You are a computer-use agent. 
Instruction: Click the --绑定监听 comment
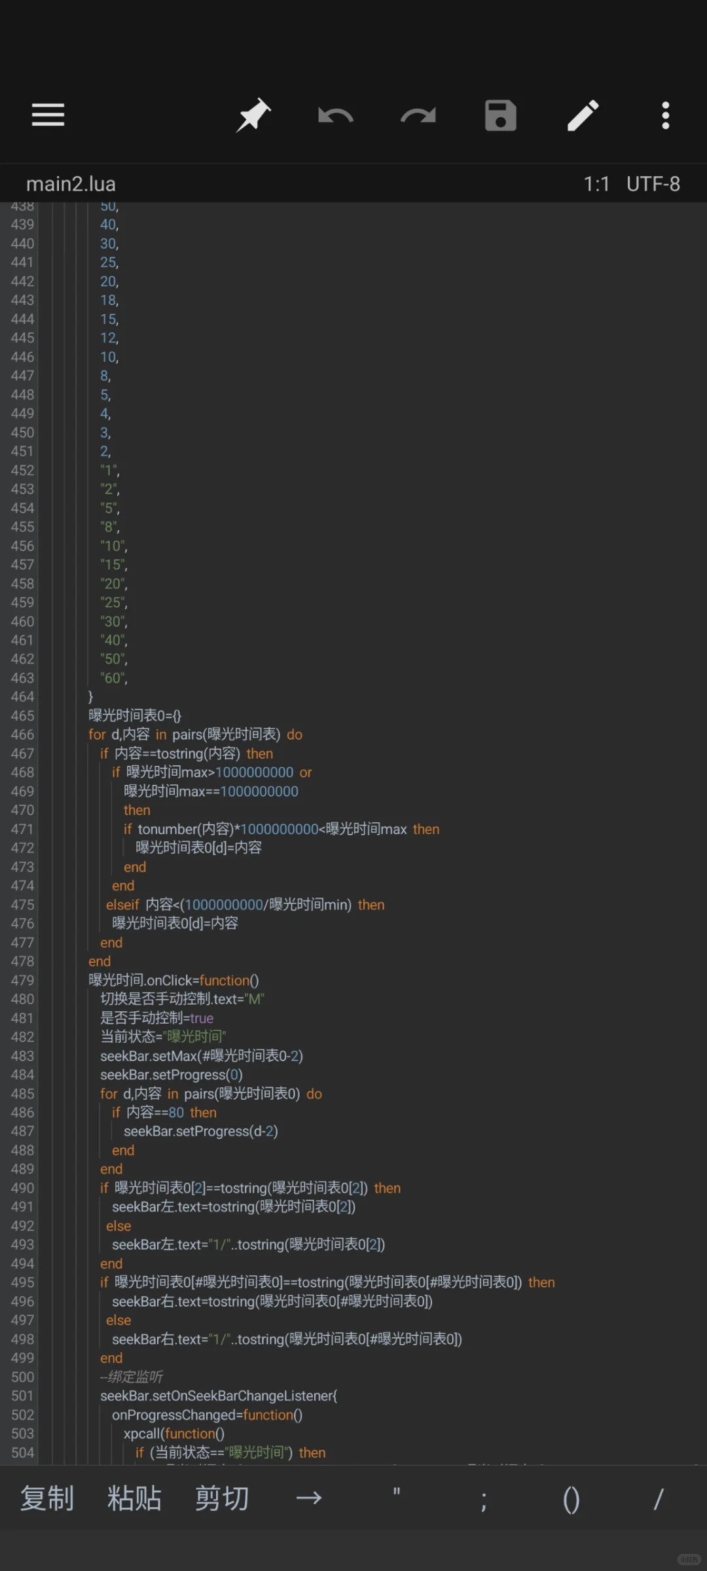pos(132,1377)
